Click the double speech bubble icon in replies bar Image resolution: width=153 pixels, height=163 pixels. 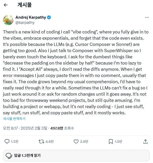[x=9, y=156]
